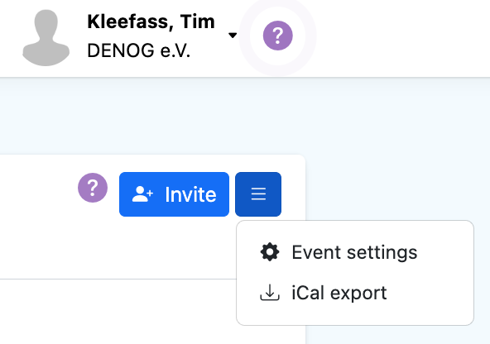Click the Event settings text label

click(354, 252)
